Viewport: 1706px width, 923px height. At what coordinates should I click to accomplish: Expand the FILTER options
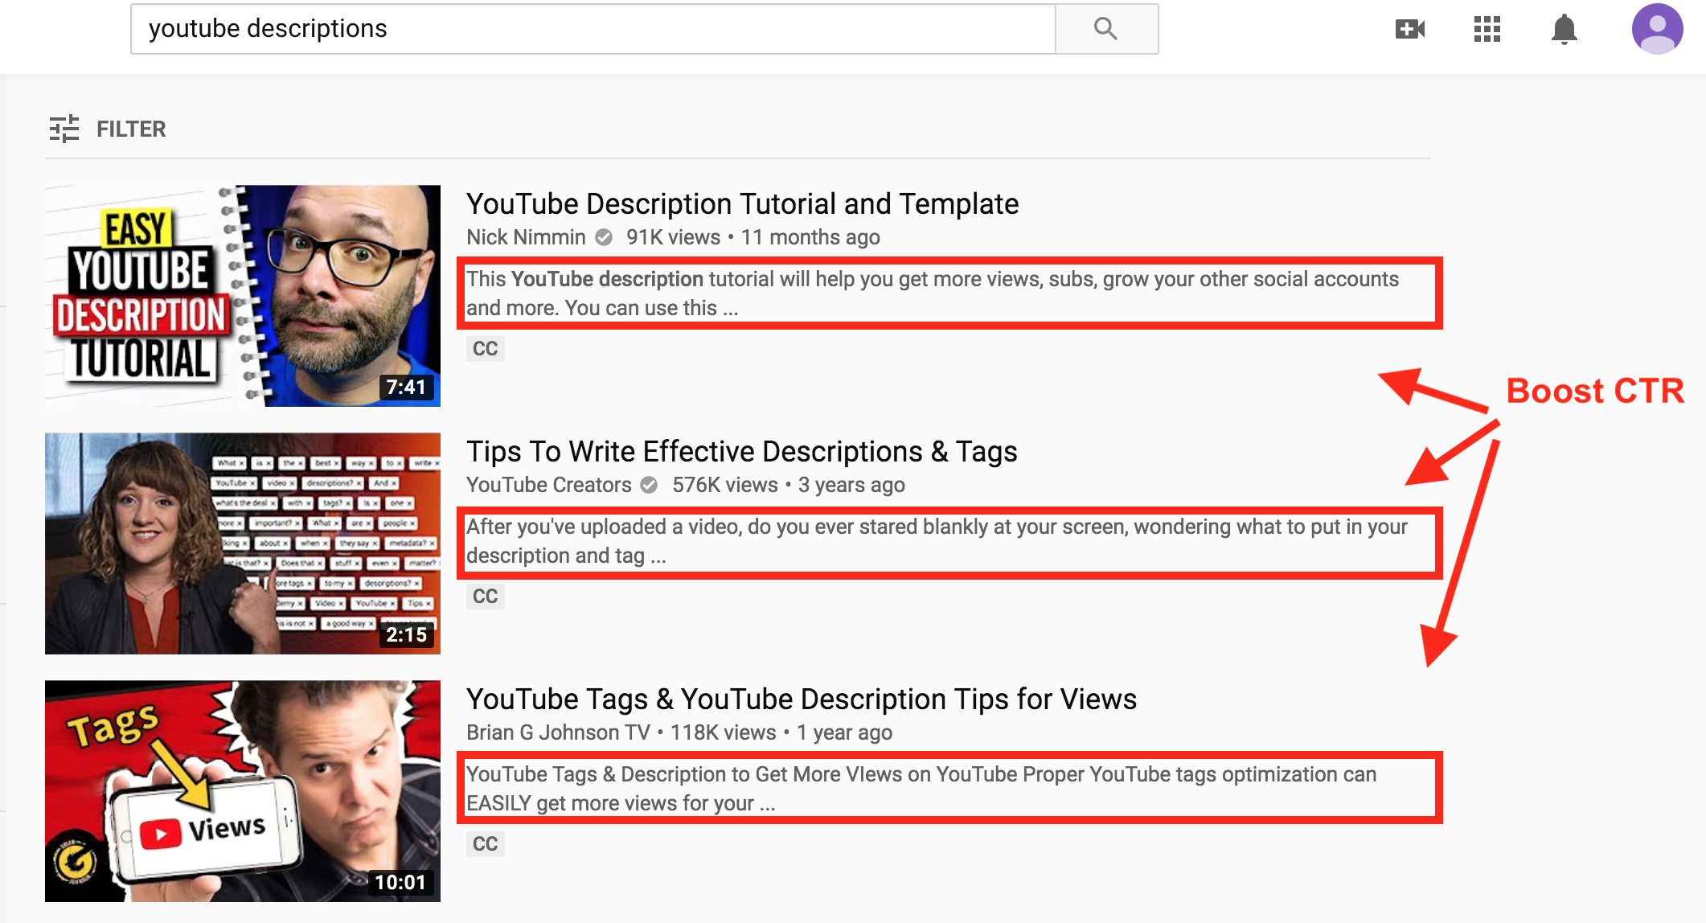point(131,129)
